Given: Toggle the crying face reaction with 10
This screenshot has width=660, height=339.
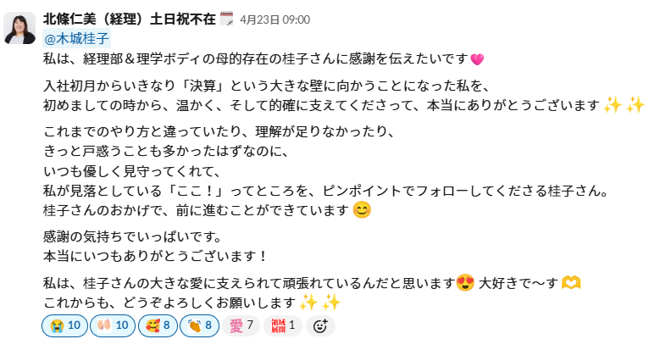Looking at the screenshot, I should [65, 326].
